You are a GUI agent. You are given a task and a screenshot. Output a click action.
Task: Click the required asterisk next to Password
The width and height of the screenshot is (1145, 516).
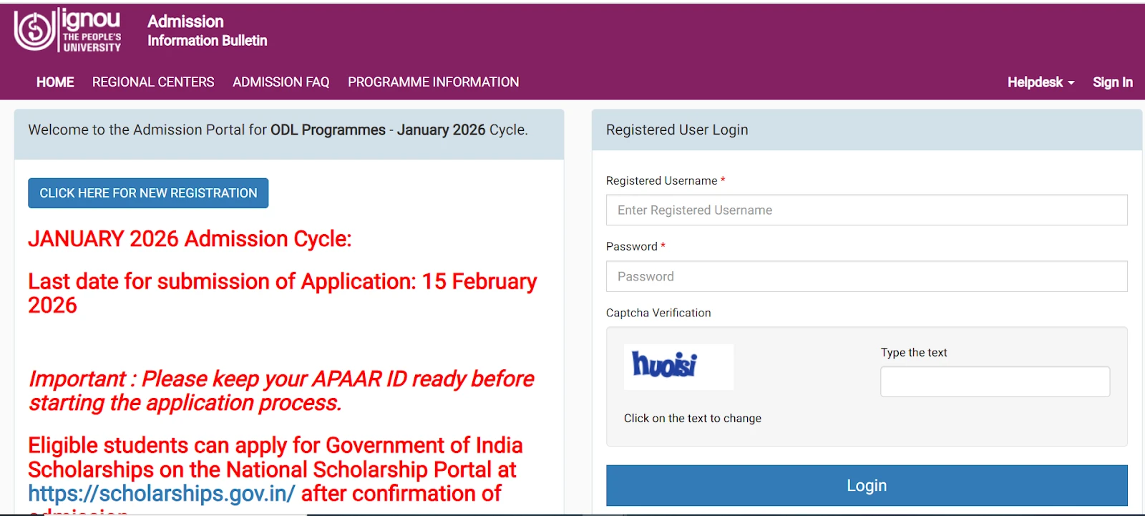(662, 246)
